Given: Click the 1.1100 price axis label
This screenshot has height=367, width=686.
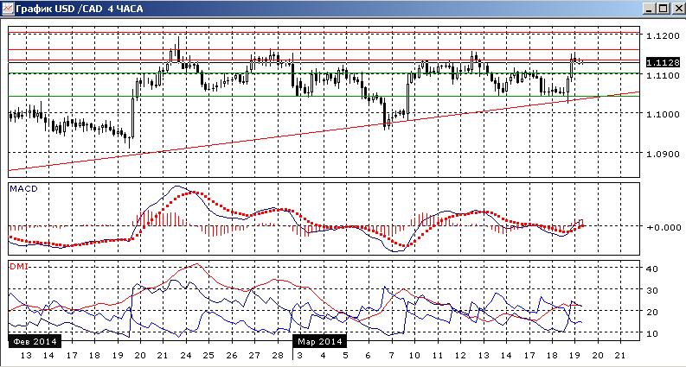Looking at the screenshot, I should click(664, 76).
